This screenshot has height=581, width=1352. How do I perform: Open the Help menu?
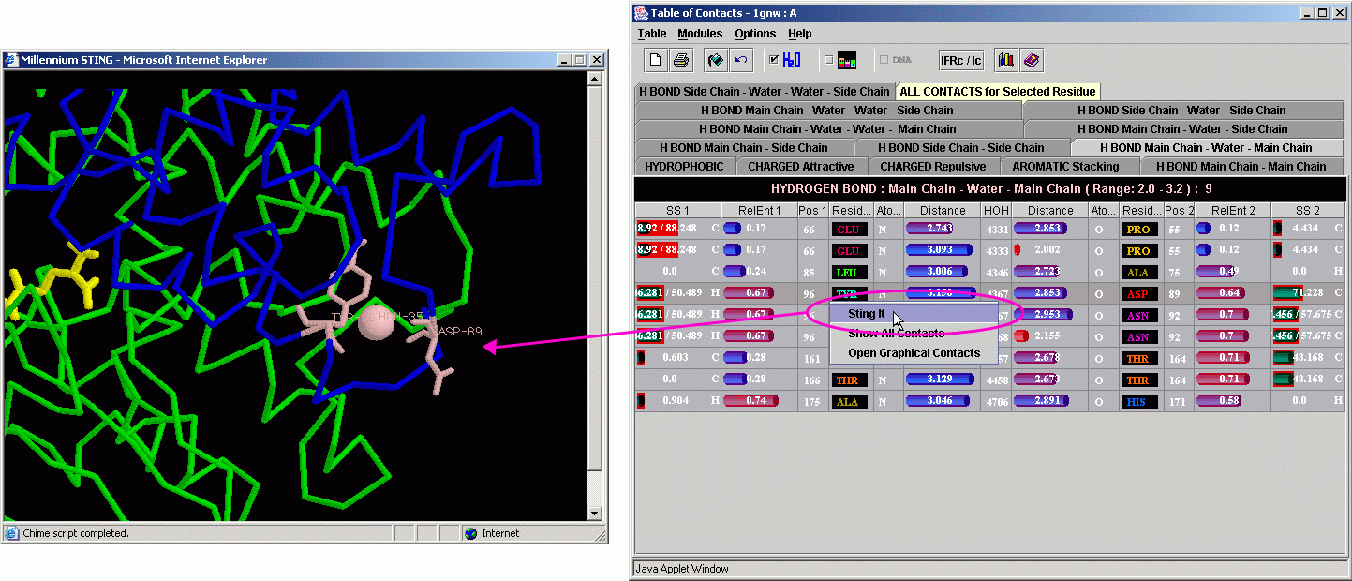[799, 34]
